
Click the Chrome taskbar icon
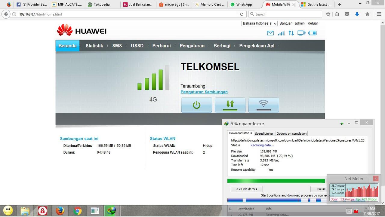pos(77,211)
